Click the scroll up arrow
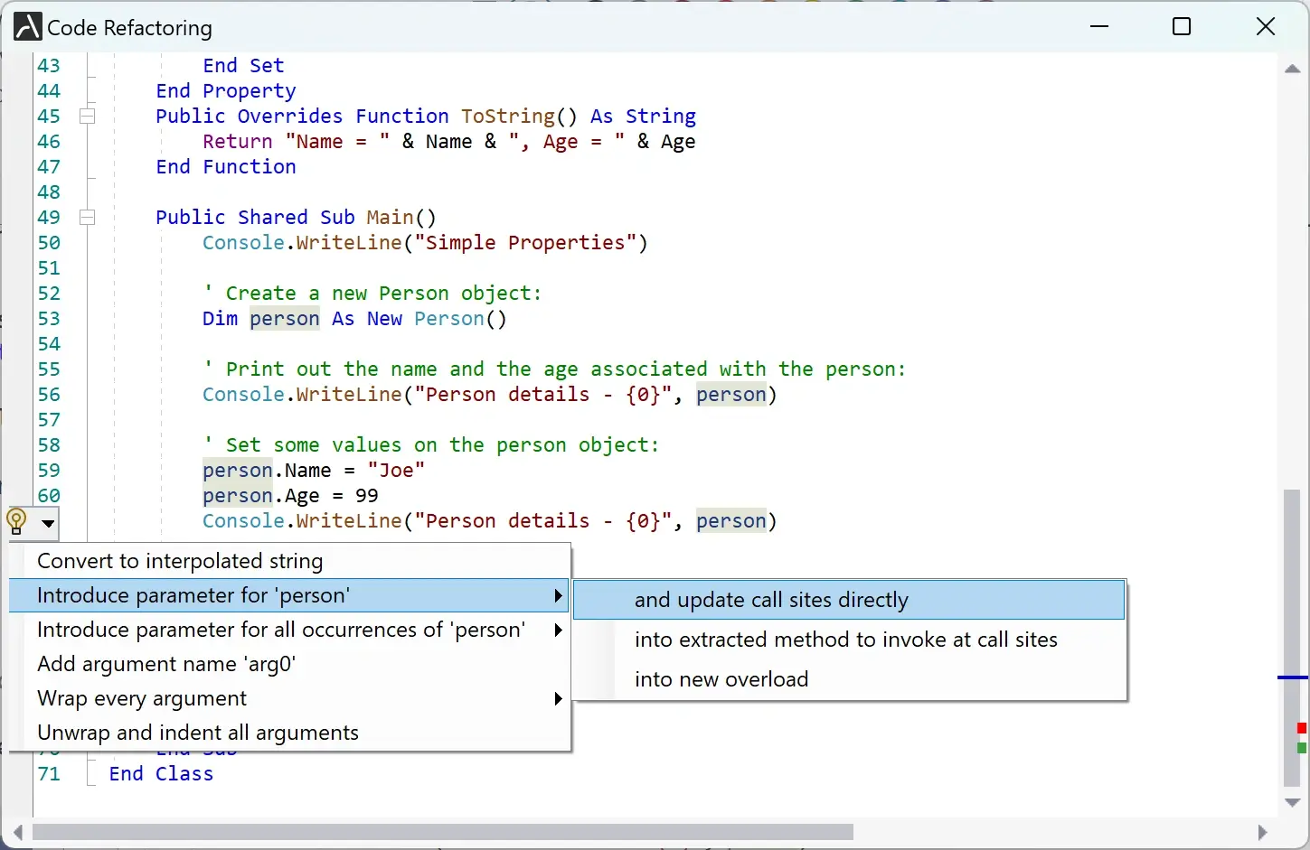The height and width of the screenshot is (850, 1310). tap(1291, 68)
